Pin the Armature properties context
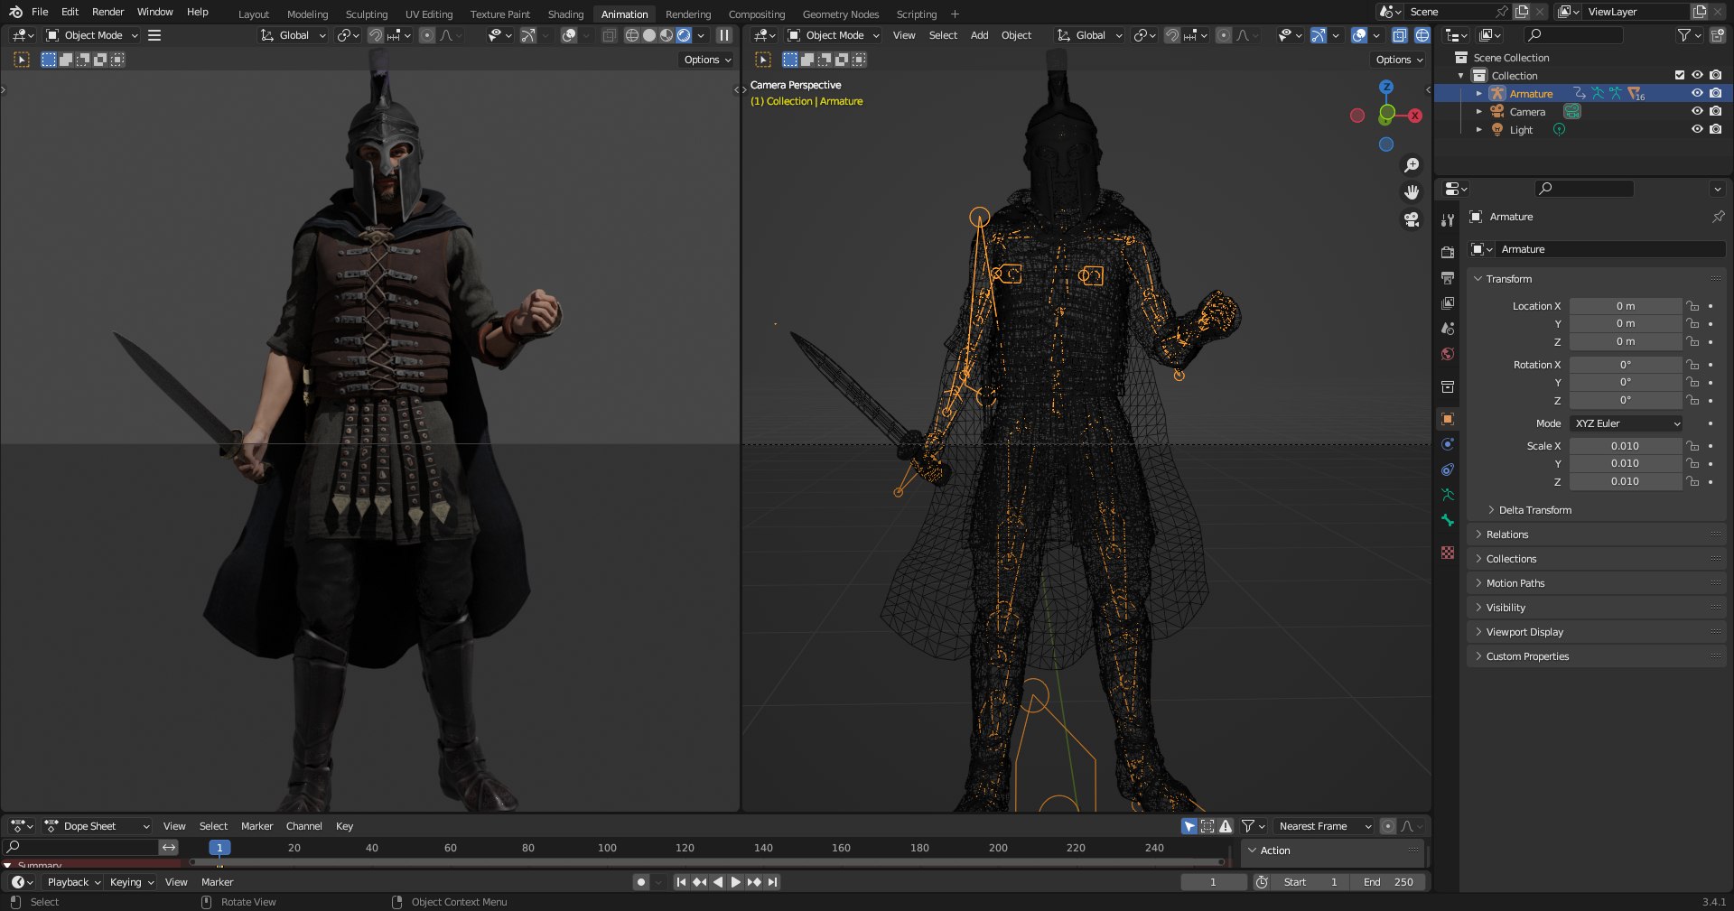The width and height of the screenshot is (1734, 911). 1718,217
